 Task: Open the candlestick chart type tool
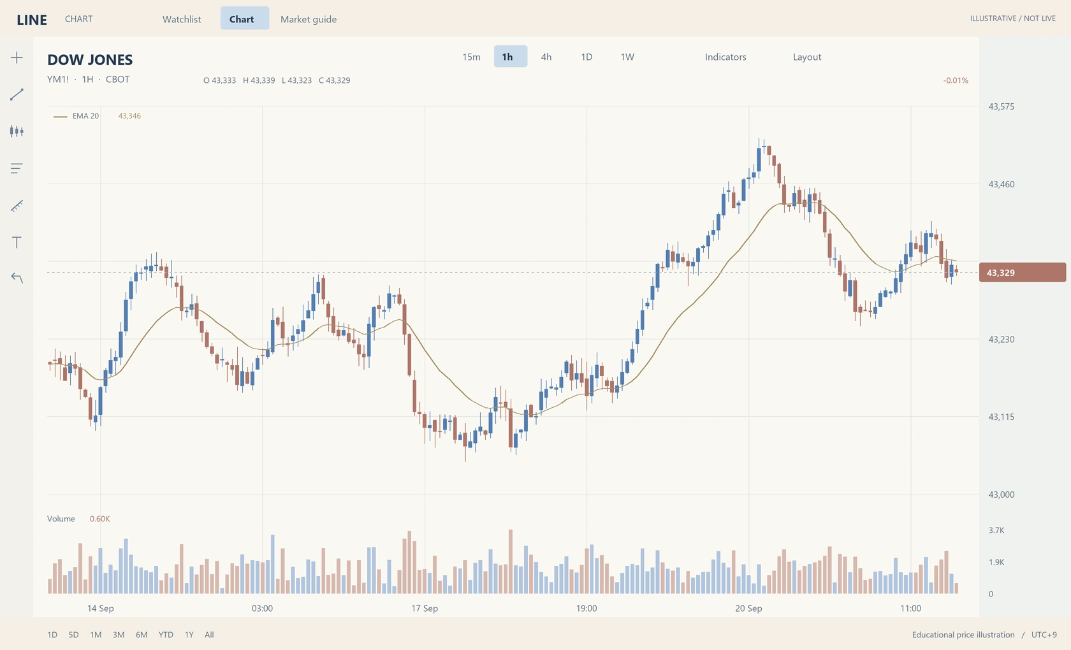tap(17, 131)
